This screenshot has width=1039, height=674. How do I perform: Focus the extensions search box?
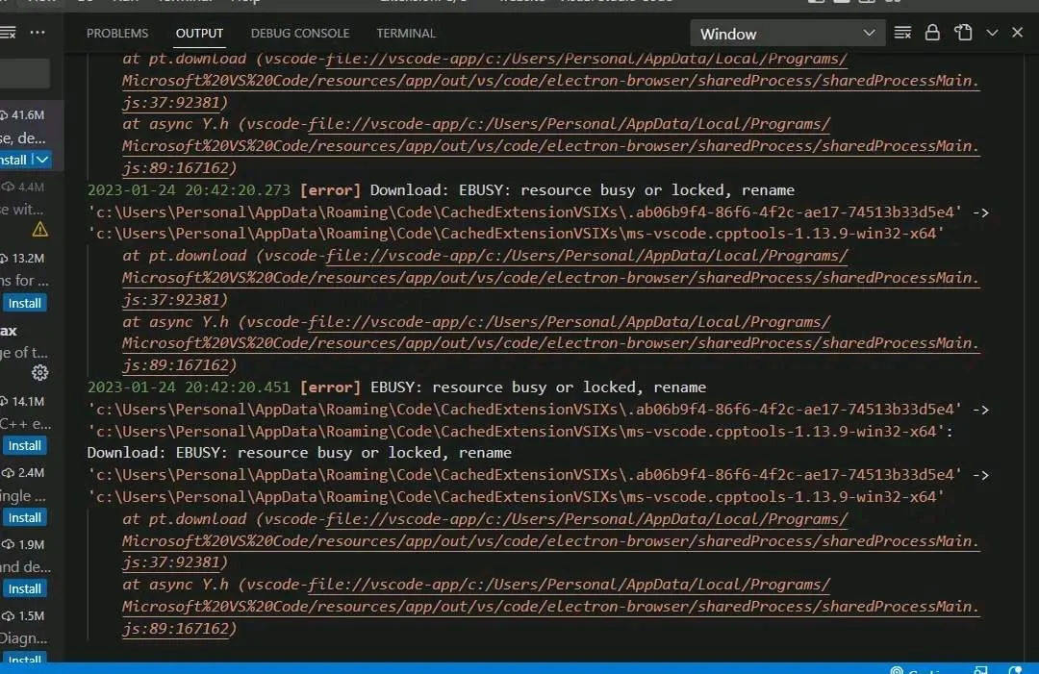coord(24,73)
